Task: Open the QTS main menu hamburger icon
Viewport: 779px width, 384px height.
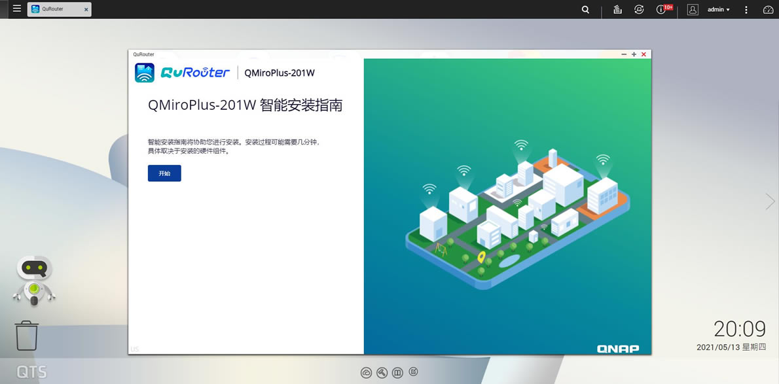Action: [x=17, y=9]
